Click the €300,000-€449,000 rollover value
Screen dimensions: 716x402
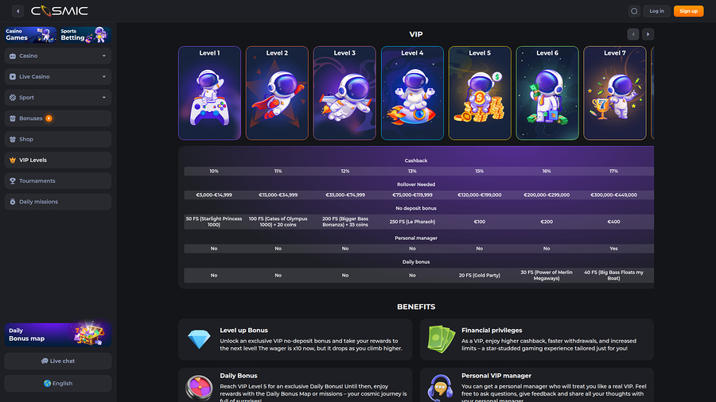tap(613, 195)
